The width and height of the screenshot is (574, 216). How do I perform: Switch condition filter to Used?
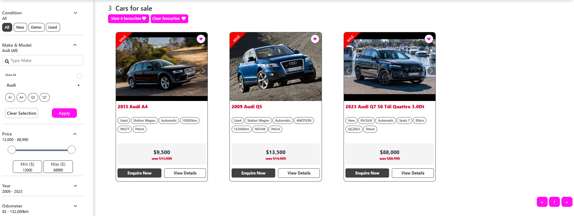52,27
